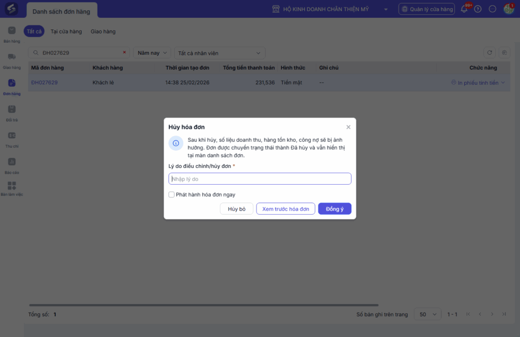Viewport: 520px width, 337px height.
Task: Click the Tổng tiền thanh toán column header
Action: click(x=249, y=68)
